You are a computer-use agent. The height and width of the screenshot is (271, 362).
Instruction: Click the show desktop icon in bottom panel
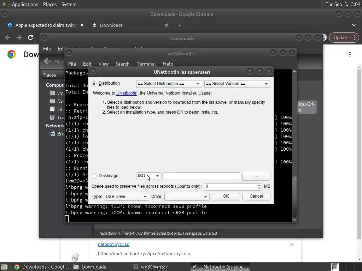pos(4,267)
